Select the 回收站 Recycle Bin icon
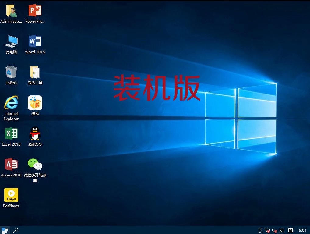Viewport: 310px width, 234px height. point(11,72)
